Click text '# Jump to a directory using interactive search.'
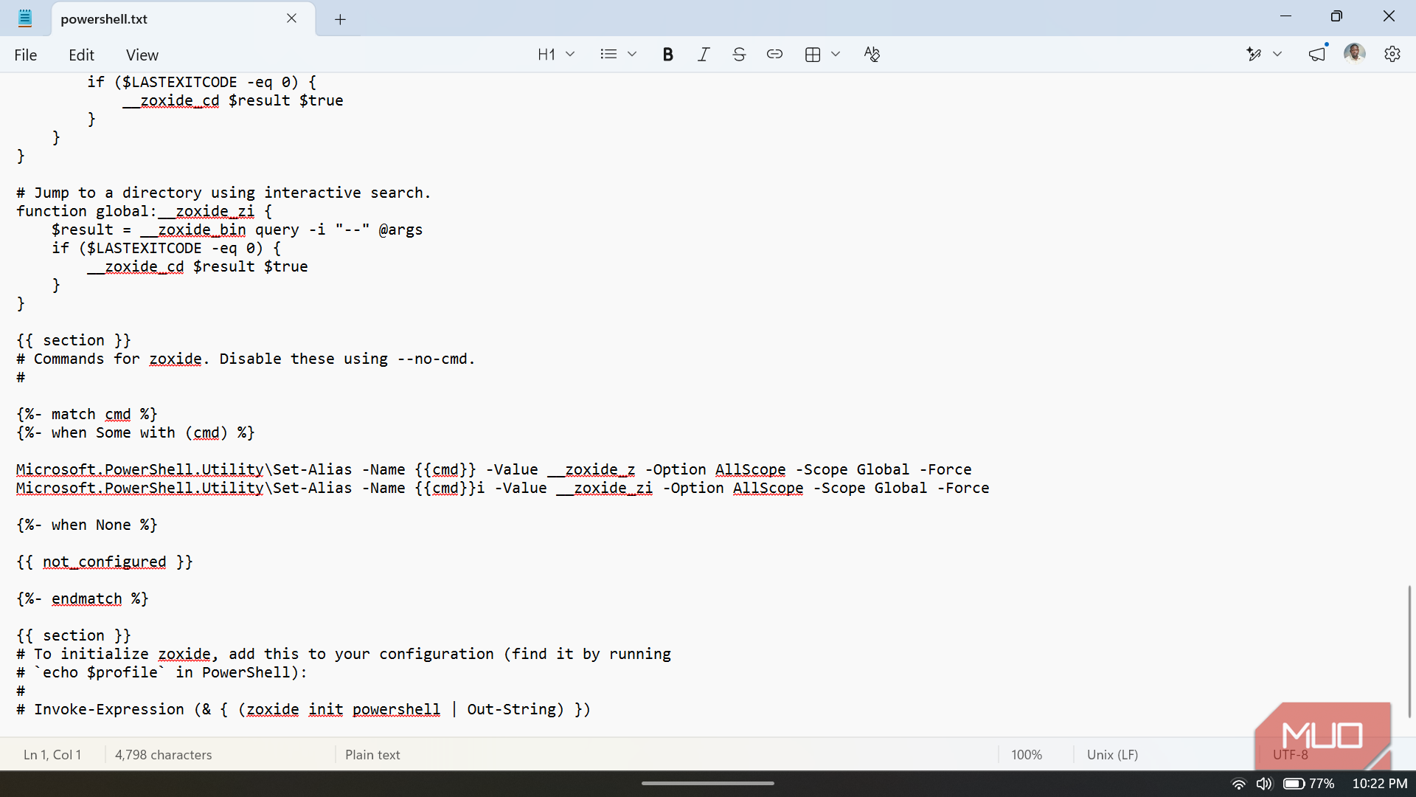This screenshot has width=1416, height=797. [x=223, y=193]
